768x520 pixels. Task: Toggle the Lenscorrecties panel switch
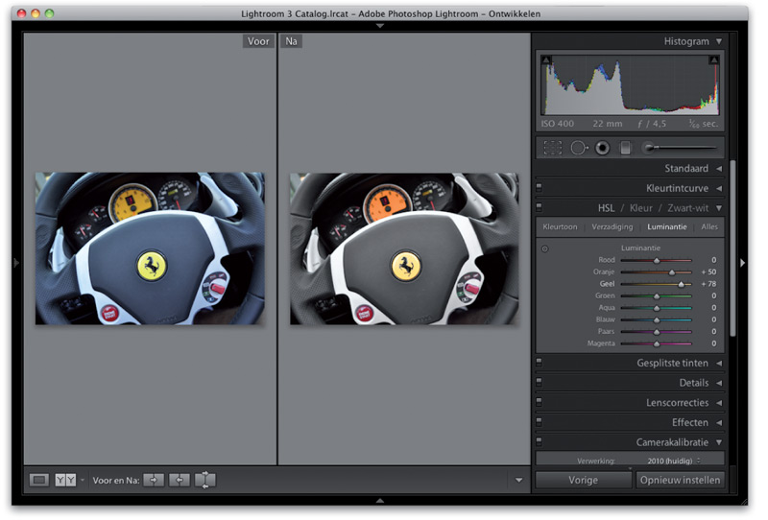tap(540, 401)
